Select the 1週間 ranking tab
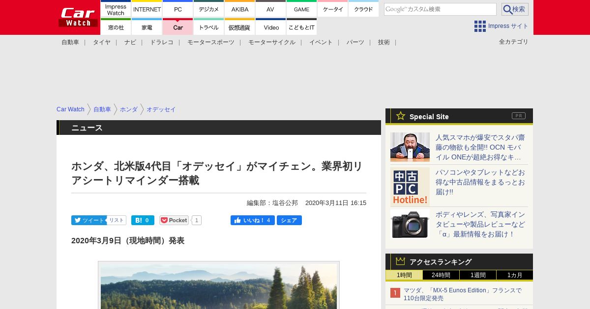Image resolution: width=590 pixels, height=309 pixels. 478,275
